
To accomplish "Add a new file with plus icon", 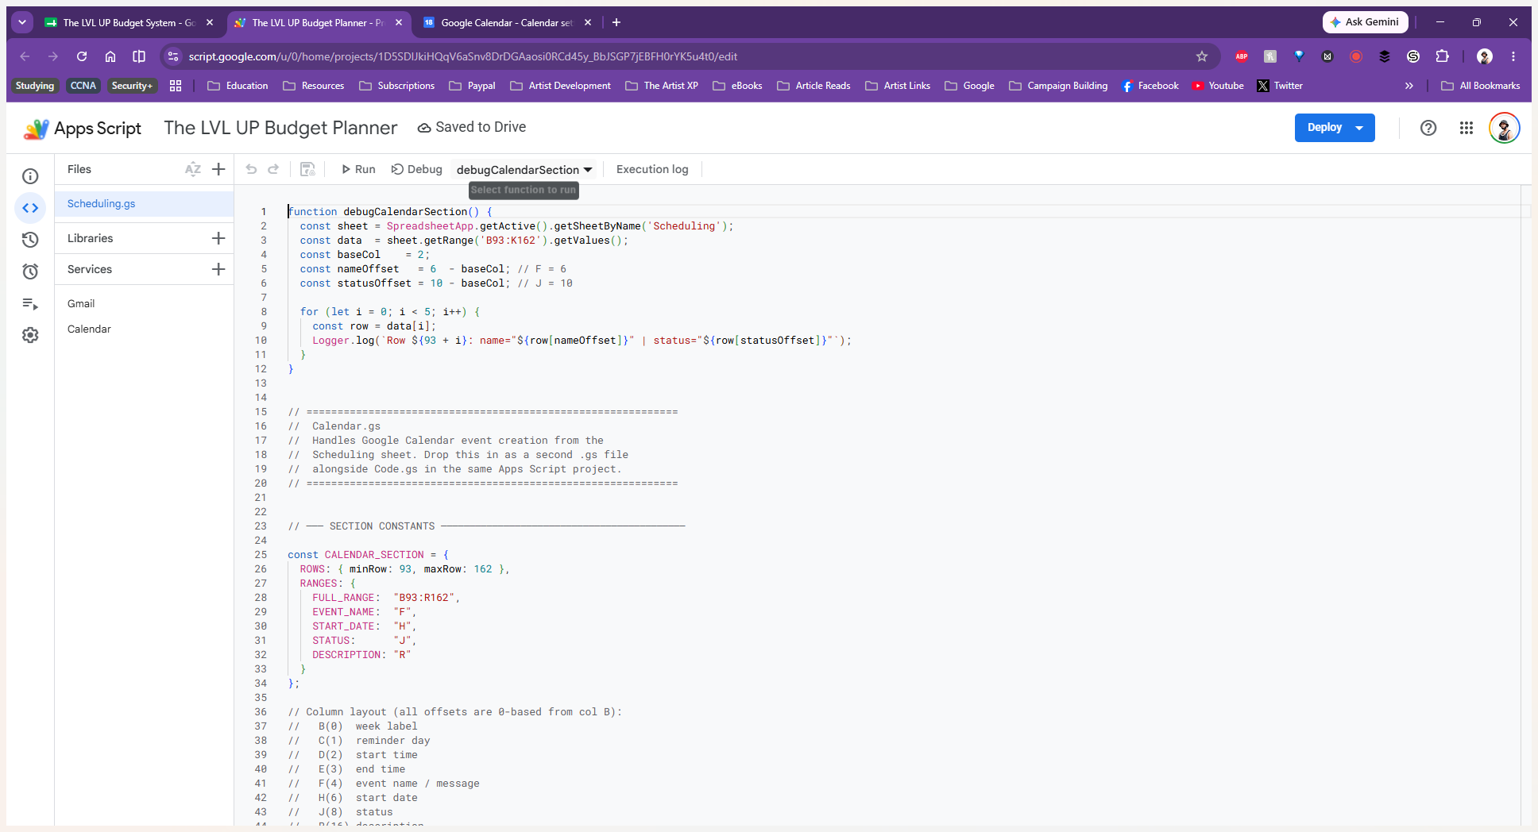I will coord(218,169).
